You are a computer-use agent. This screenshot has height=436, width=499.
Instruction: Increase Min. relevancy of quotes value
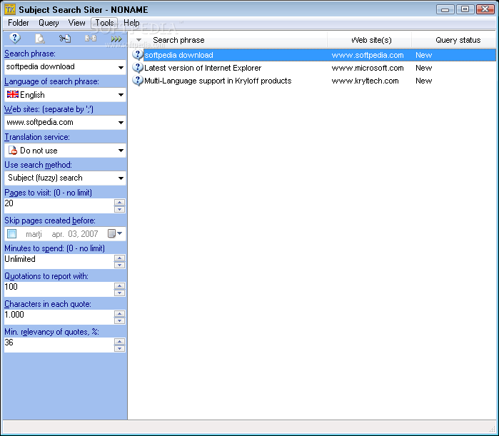(x=119, y=342)
